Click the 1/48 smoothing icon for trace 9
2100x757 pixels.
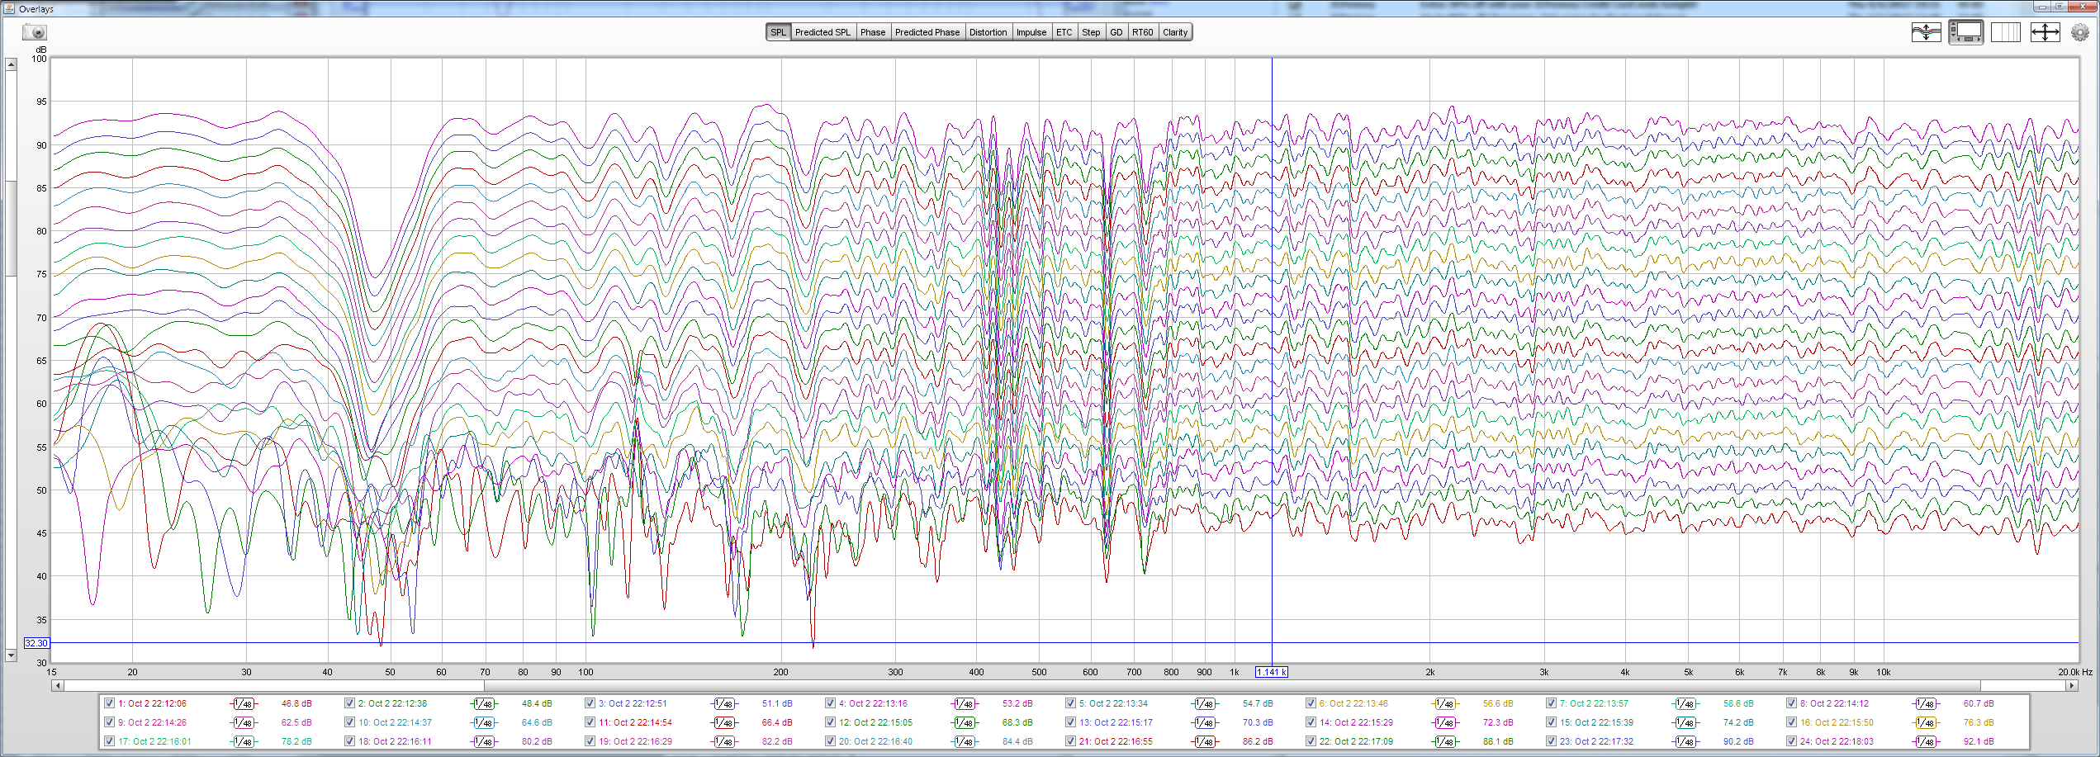pos(244,723)
